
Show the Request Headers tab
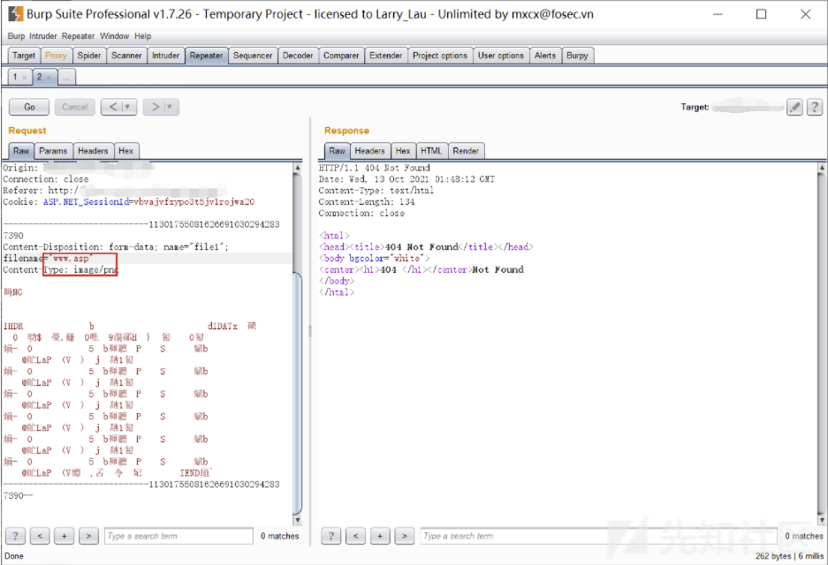93,151
